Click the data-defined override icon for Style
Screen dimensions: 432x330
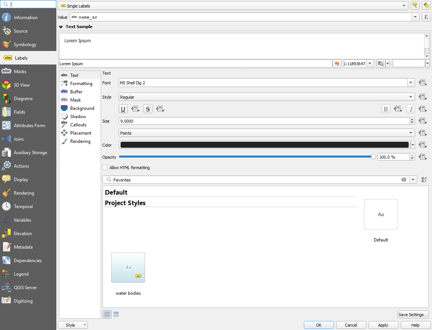point(423,97)
